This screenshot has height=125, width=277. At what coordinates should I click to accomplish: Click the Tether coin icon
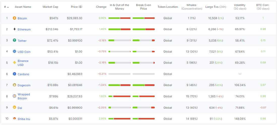pos(14,40)
